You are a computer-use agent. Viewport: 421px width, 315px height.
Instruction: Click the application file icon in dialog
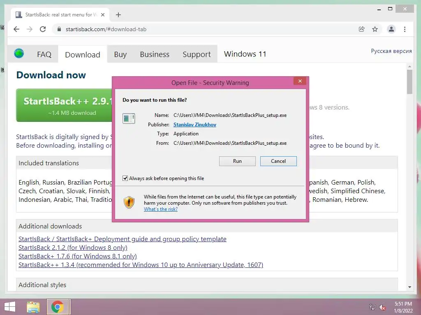[x=129, y=119]
